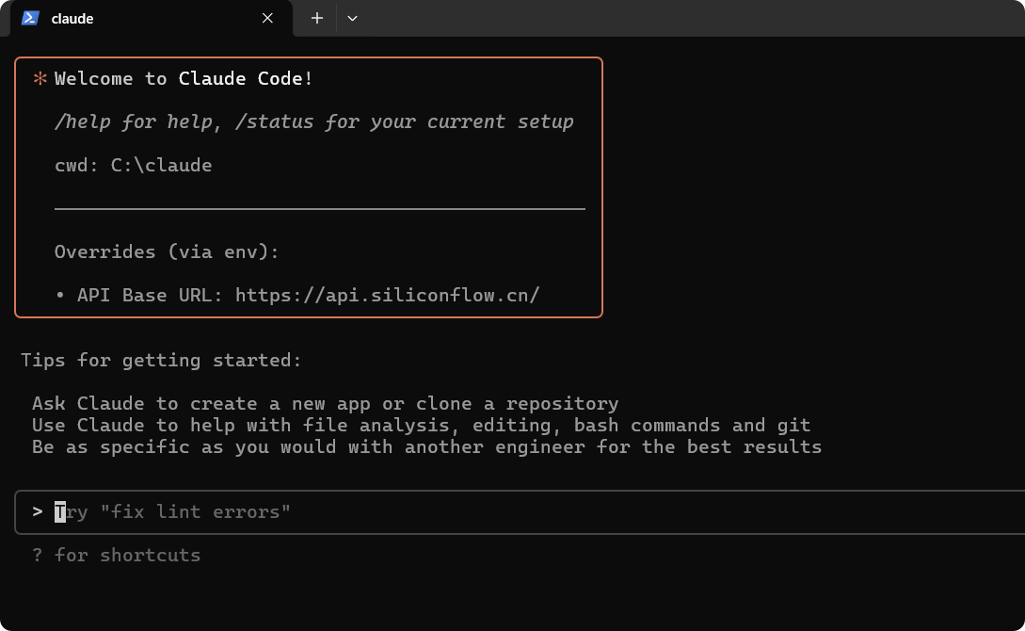Viewport: 1025px width, 631px height.
Task: Click the tip about being specific
Action: pos(426,446)
